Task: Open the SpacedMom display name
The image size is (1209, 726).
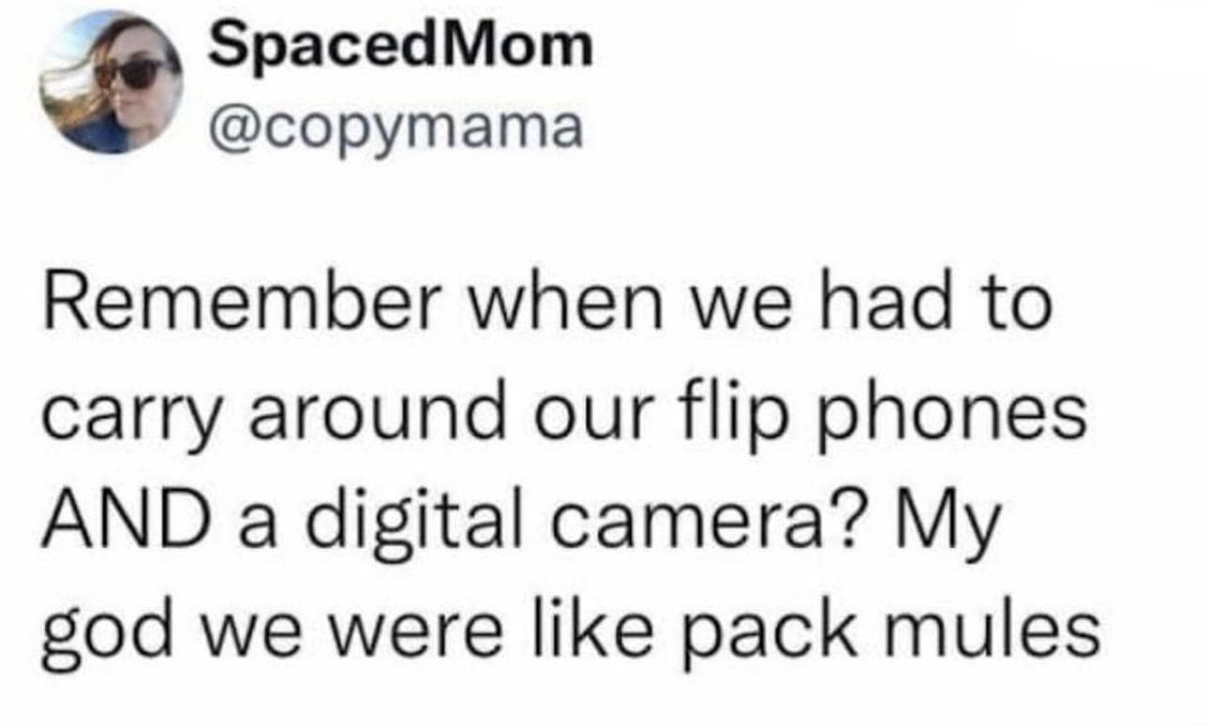Action: (400, 47)
